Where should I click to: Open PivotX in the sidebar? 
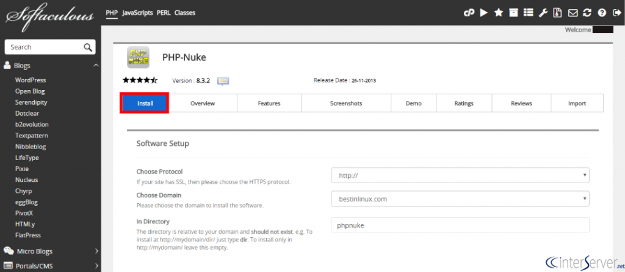pos(24,213)
